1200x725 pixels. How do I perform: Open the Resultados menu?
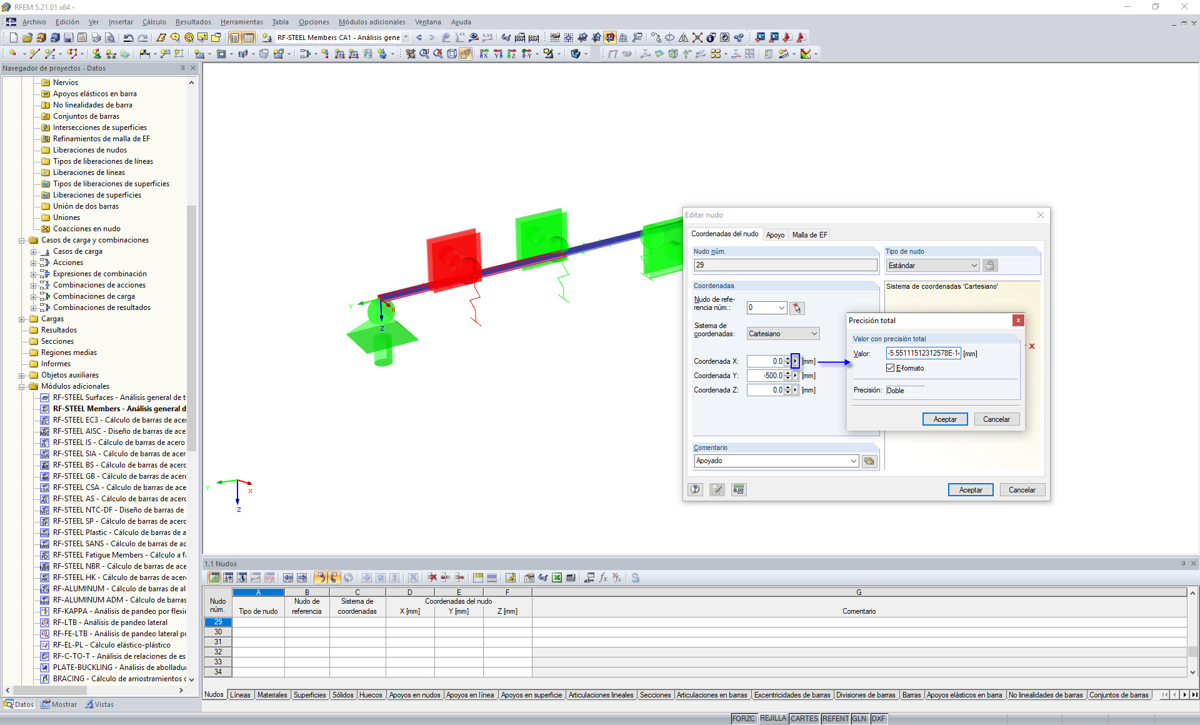click(x=192, y=22)
